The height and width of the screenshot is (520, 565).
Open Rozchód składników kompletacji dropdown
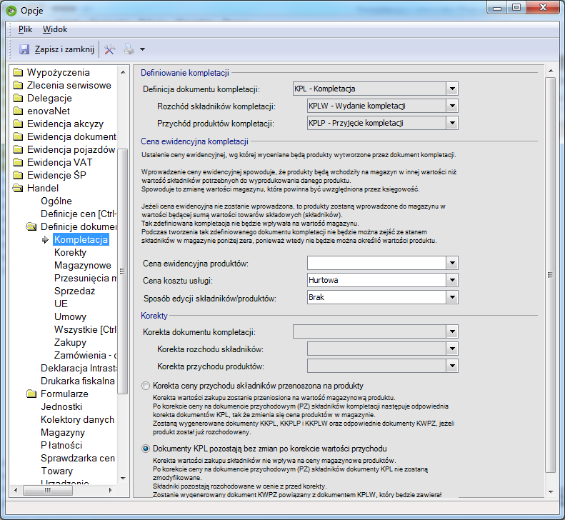[x=452, y=106]
